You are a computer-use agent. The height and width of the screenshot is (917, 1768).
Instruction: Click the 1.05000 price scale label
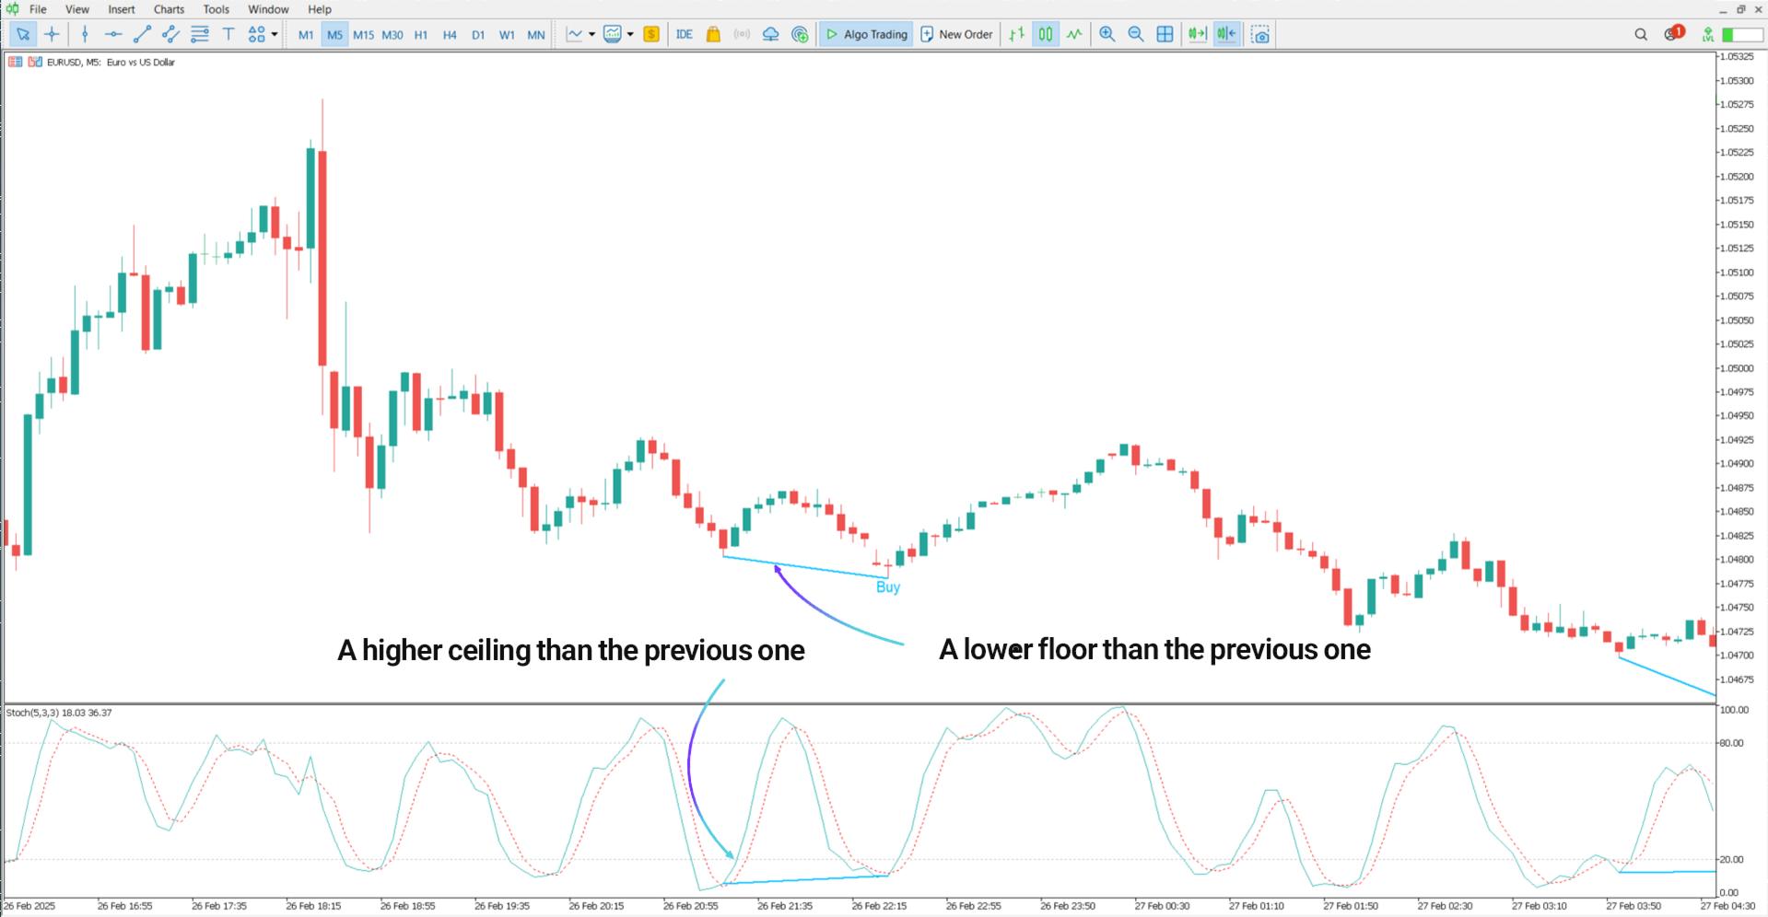click(1737, 368)
